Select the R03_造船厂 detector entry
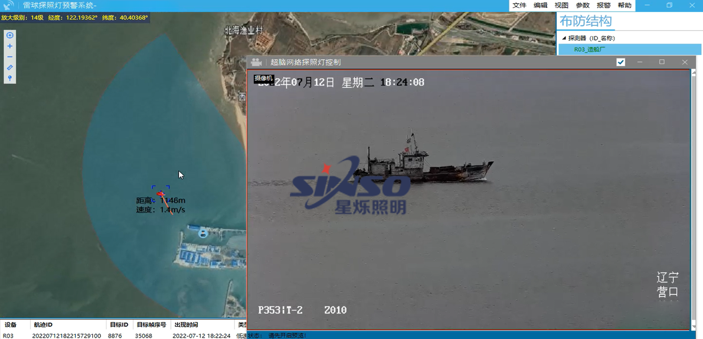 (x=589, y=49)
